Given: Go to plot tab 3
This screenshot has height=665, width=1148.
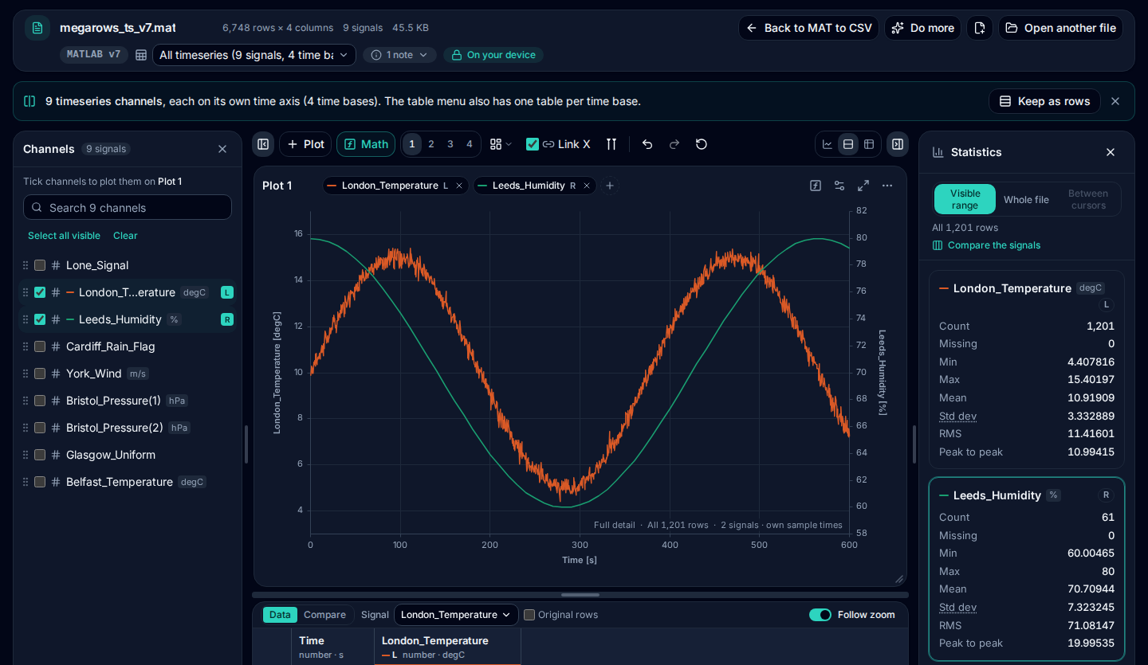Looking at the screenshot, I should point(450,144).
